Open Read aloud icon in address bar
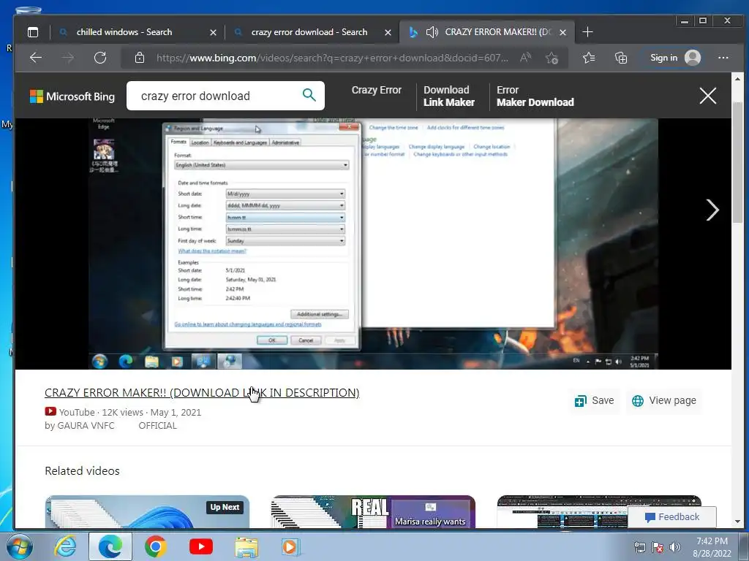Viewport: 749px width, 561px height. point(525,58)
